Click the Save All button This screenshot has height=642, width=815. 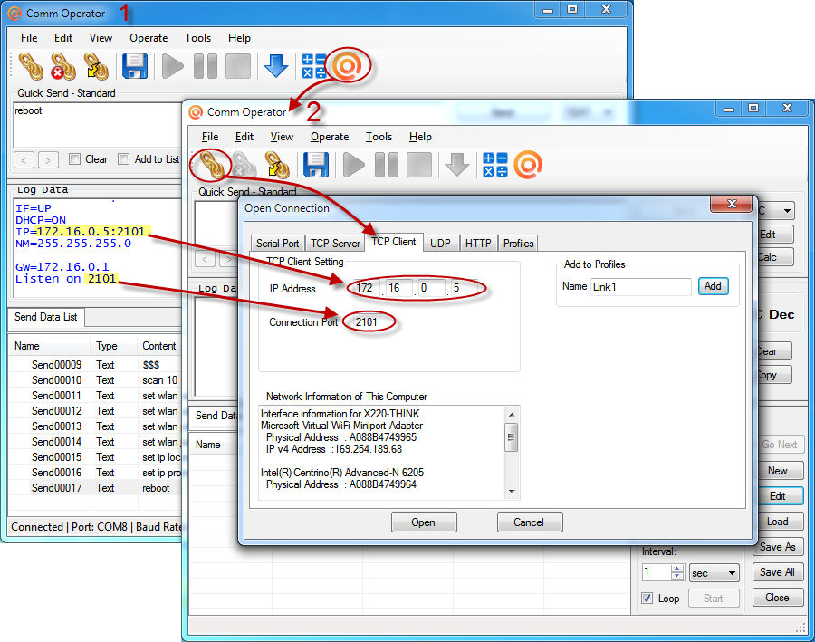[777, 571]
